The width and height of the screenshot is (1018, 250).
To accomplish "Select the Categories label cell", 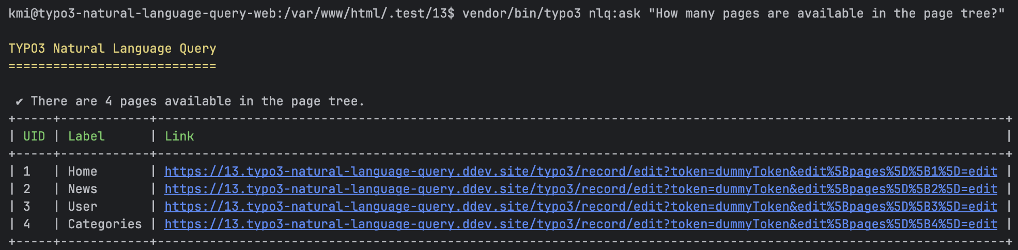I will pos(105,224).
